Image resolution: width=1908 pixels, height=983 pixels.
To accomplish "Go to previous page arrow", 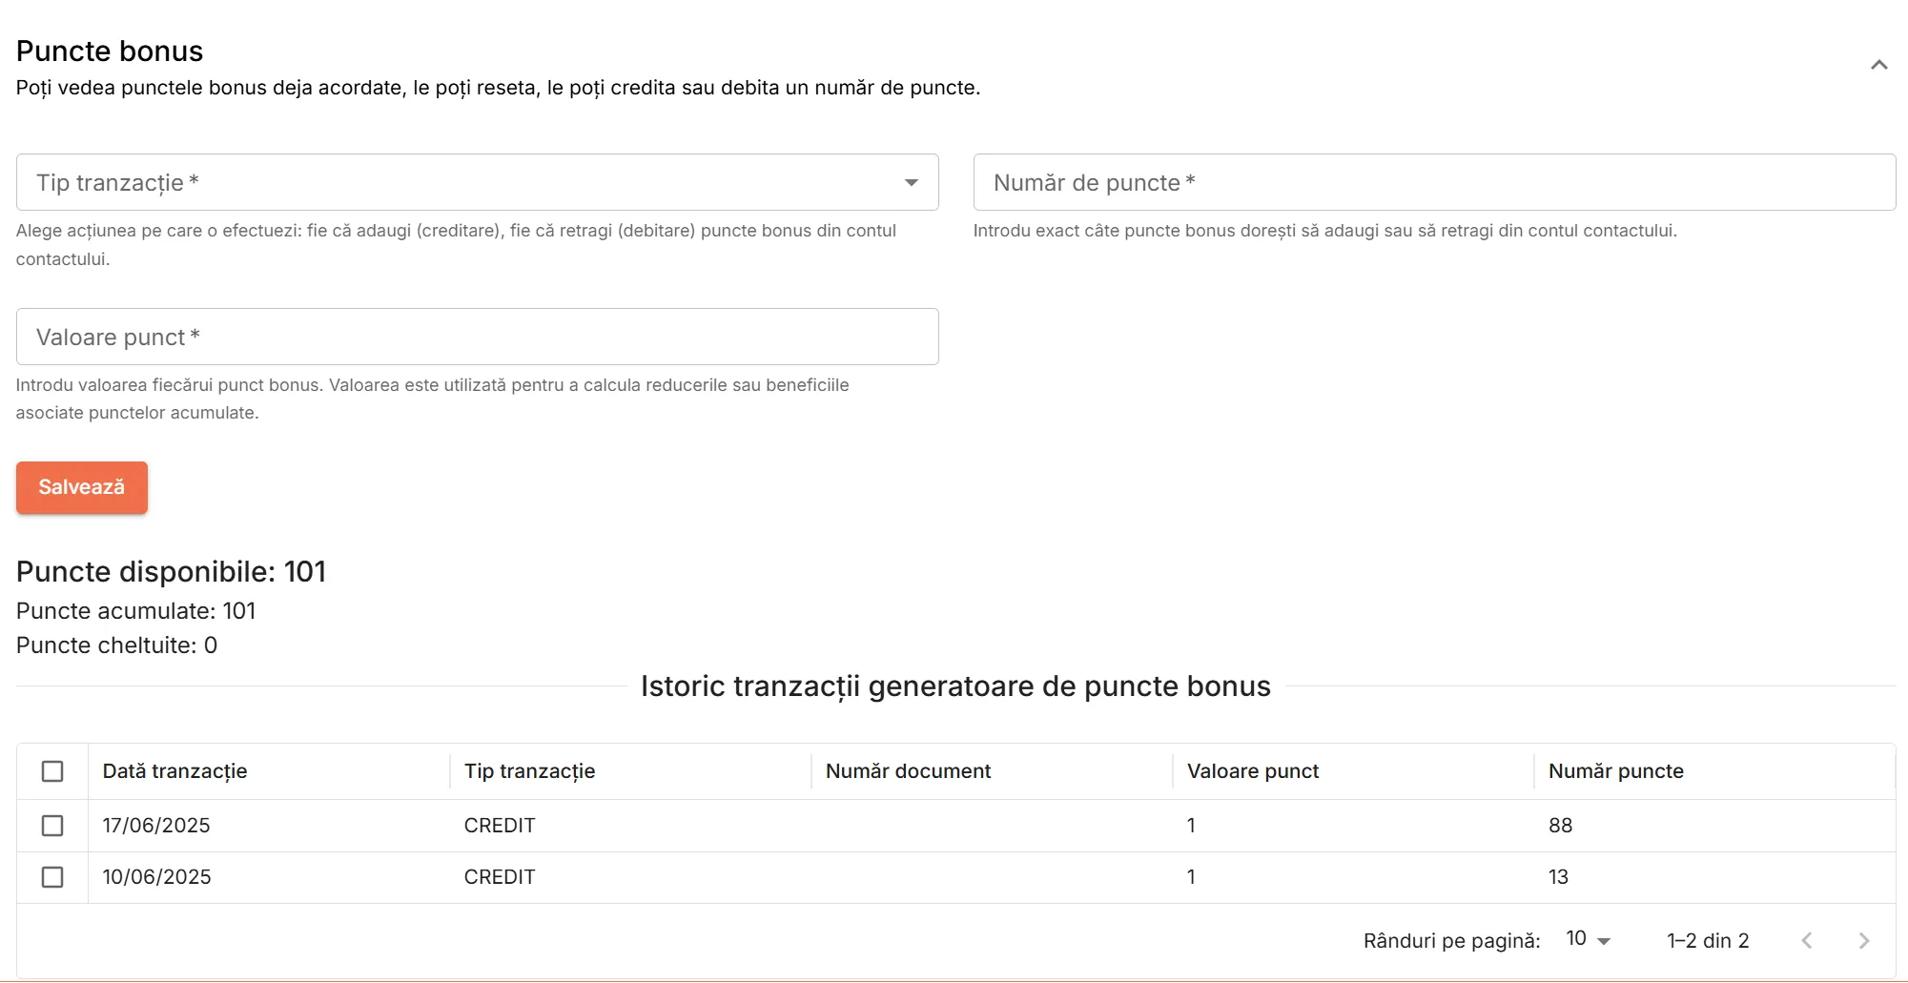I will point(1806,941).
